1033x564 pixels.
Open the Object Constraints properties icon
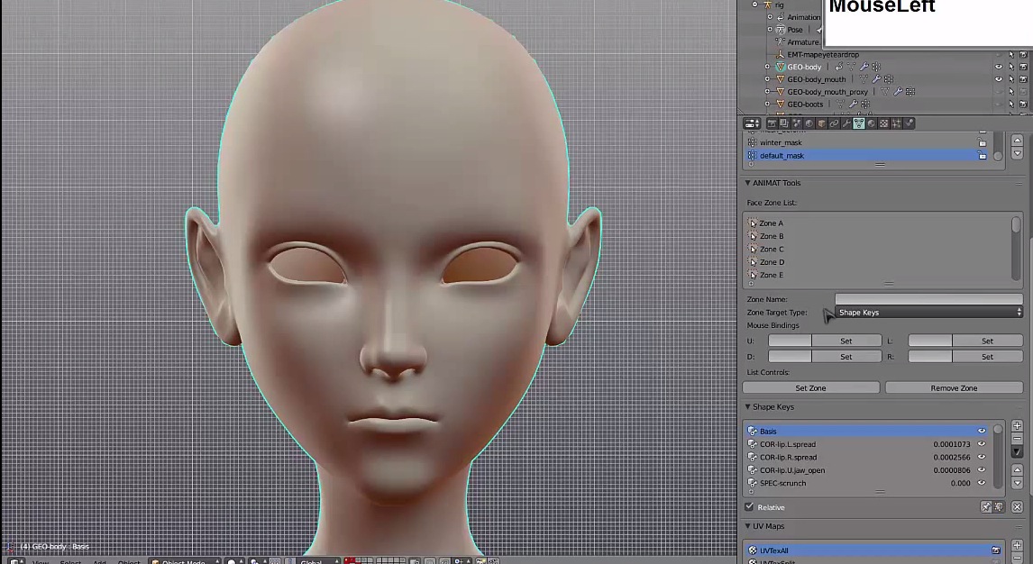coord(833,123)
